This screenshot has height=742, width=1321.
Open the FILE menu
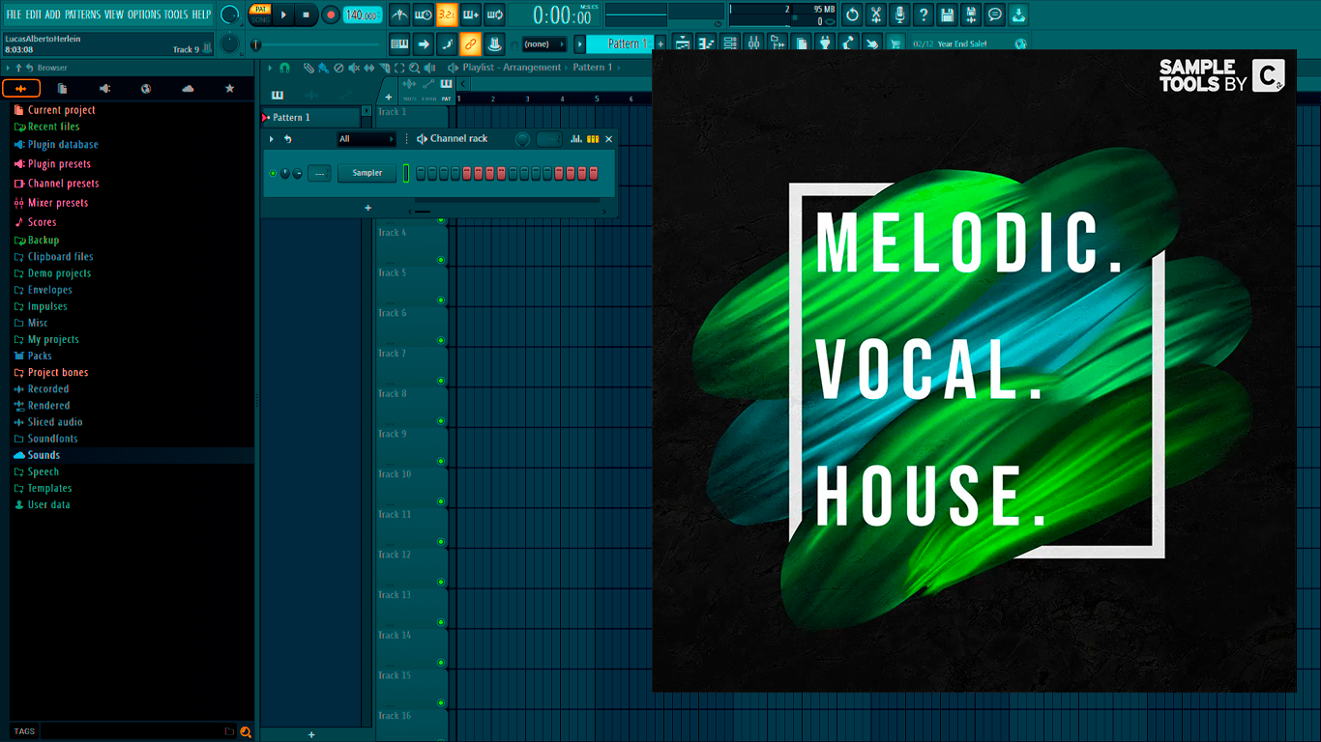tap(14, 14)
